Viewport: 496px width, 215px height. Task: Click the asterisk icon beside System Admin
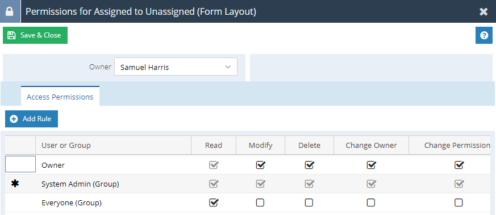click(15, 184)
